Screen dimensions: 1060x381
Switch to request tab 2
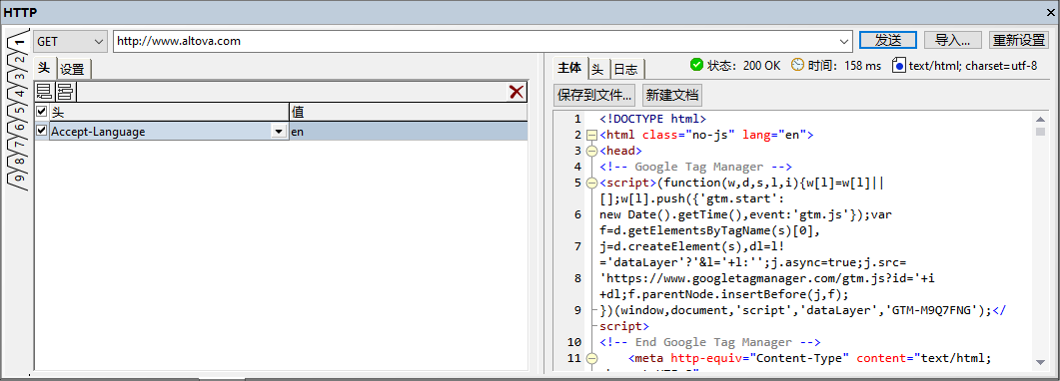point(20,59)
